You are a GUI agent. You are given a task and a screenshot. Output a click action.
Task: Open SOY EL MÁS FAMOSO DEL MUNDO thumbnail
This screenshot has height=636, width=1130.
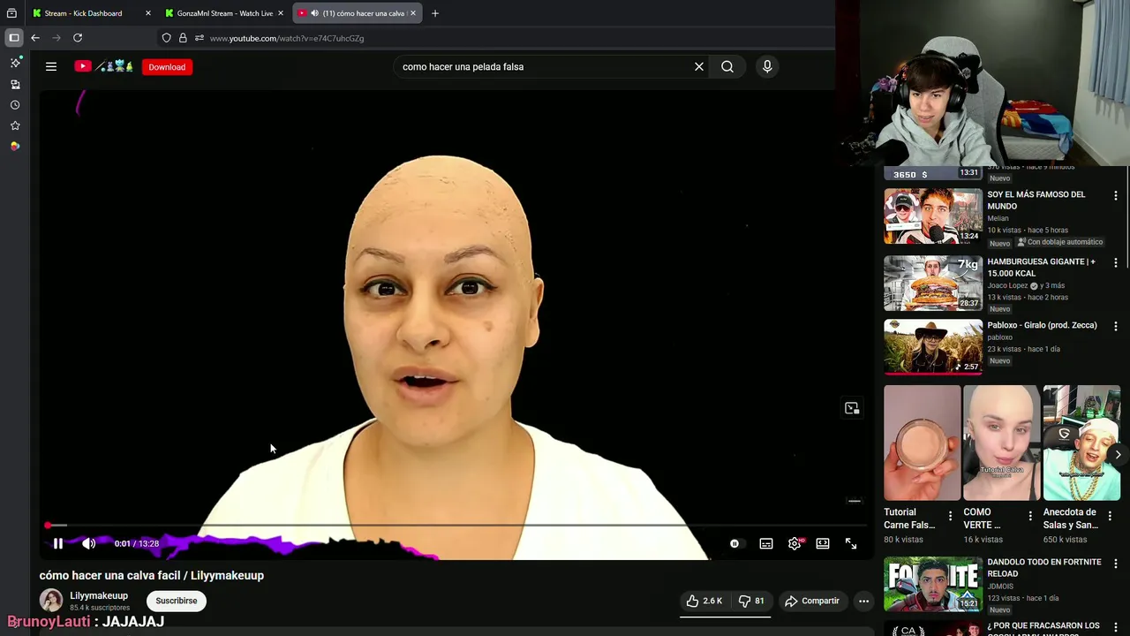[x=933, y=216]
